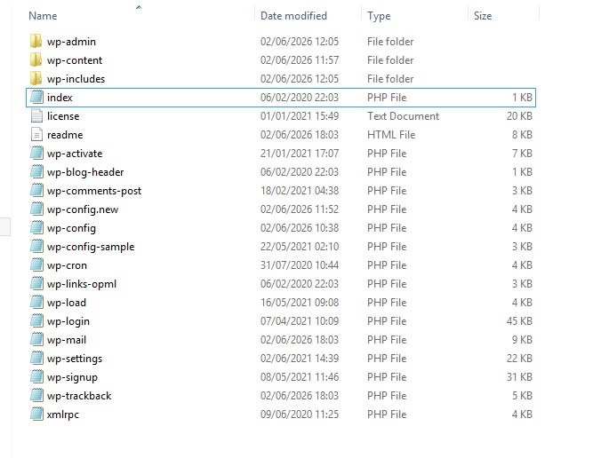Click the wp-login file icon
The height and width of the screenshot is (458, 593).
click(x=36, y=321)
